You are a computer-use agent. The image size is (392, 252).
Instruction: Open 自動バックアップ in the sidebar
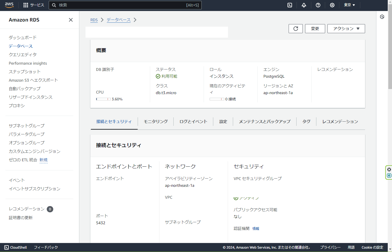coord(25,88)
